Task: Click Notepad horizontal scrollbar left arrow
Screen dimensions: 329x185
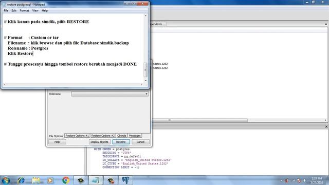Action: (5, 84)
